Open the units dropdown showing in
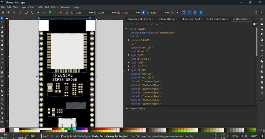This screenshot has width=265, height=139. click(175, 13)
